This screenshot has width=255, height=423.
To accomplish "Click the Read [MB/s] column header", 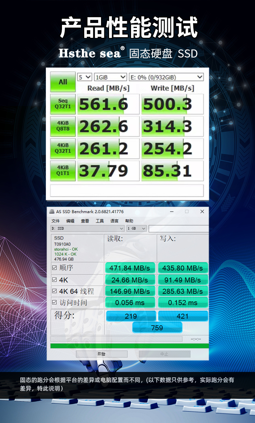I will 108,88.
